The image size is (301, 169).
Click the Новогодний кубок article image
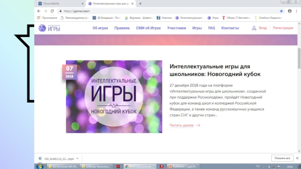point(114,97)
